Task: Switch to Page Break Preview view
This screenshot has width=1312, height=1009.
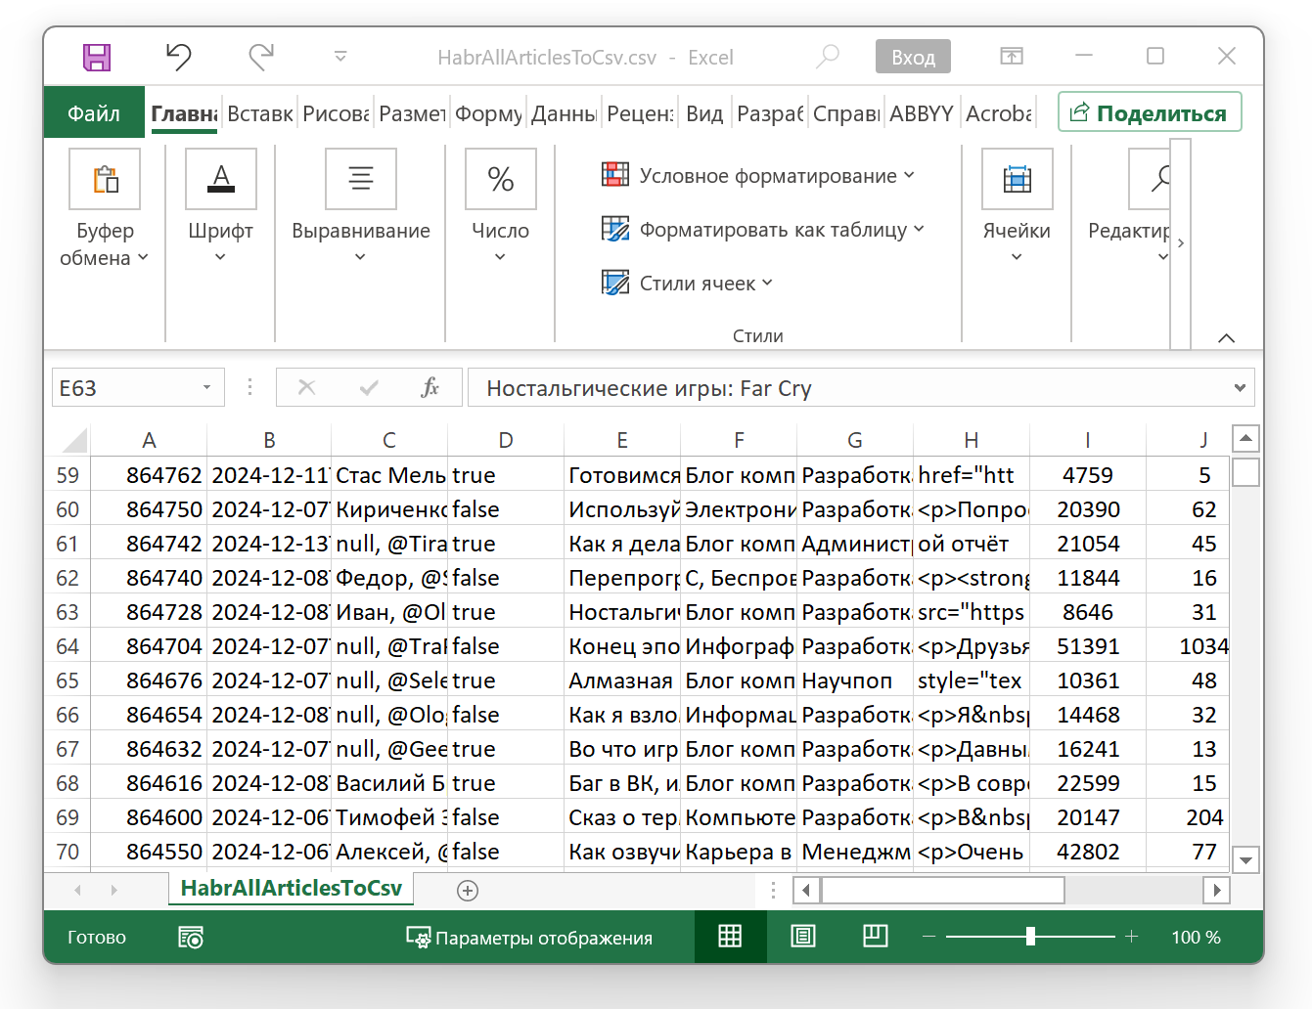Action: click(876, 937)
